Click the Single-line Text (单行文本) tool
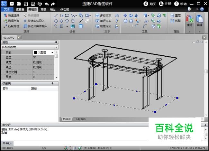209x151 pixels. point(103,21)
